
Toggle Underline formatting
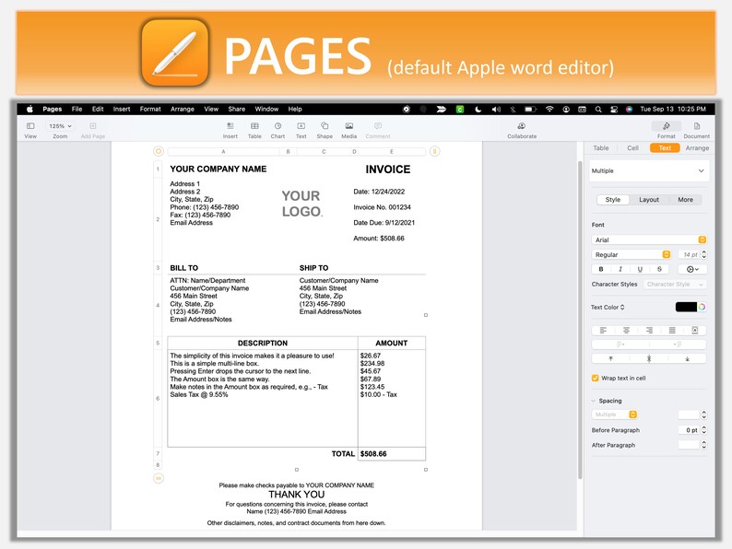pyautogui.click(x=640, y=269)
